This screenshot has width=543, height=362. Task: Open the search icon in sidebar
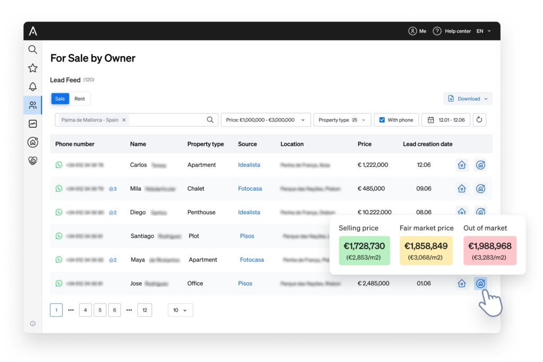32,49
